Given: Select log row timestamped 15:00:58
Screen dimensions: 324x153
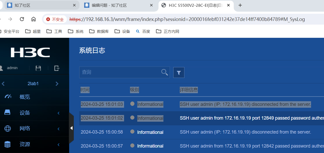Looking at the screenshot, I should pyautogui.click(x=201, y=132).
